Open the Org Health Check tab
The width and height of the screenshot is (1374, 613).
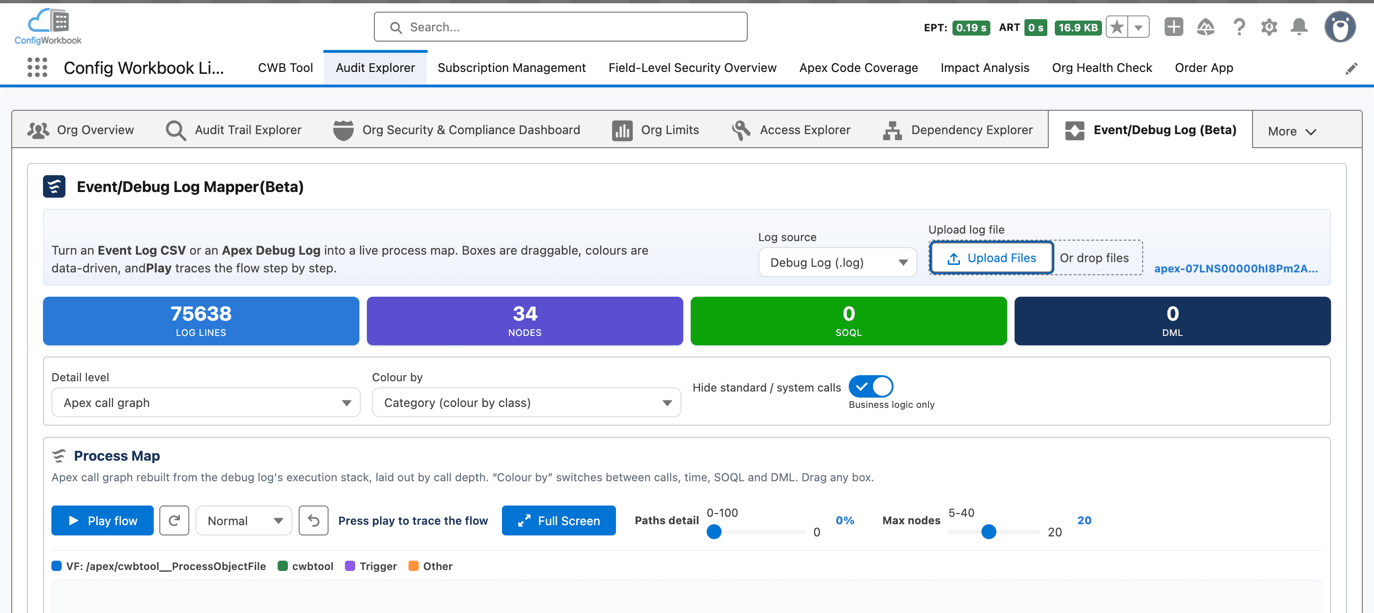(1102, 68)
